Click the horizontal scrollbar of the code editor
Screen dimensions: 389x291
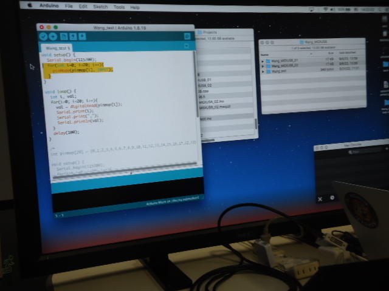click(x=124, y=171)
